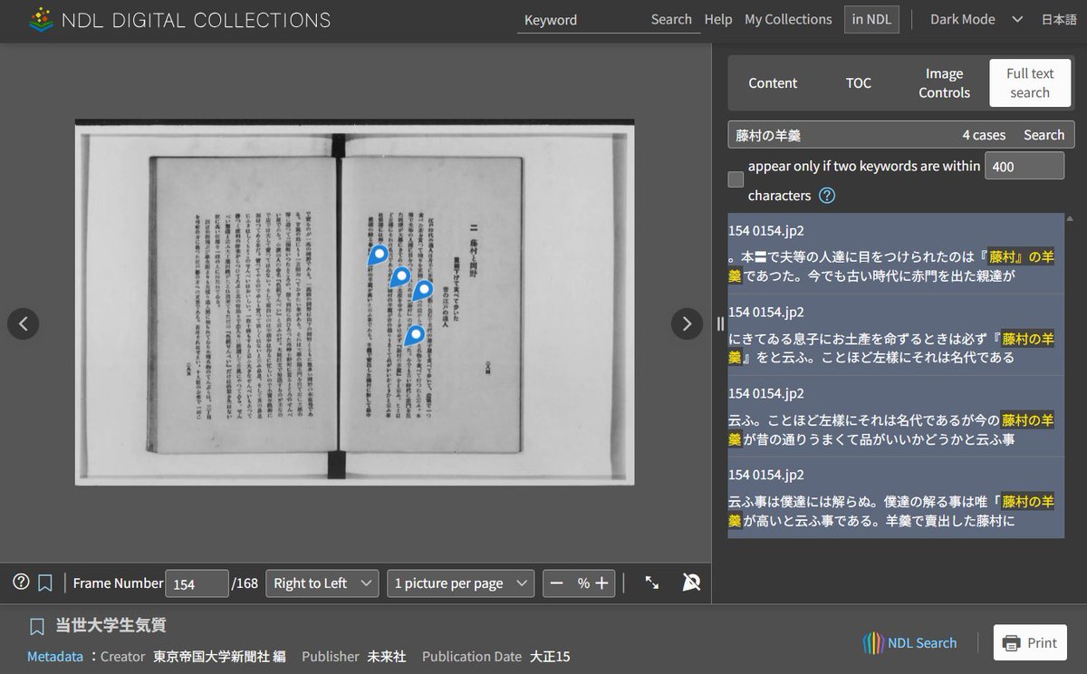1087x674 pixels.
Task: Open third result それは名代であるが
Action: [896, 416]
